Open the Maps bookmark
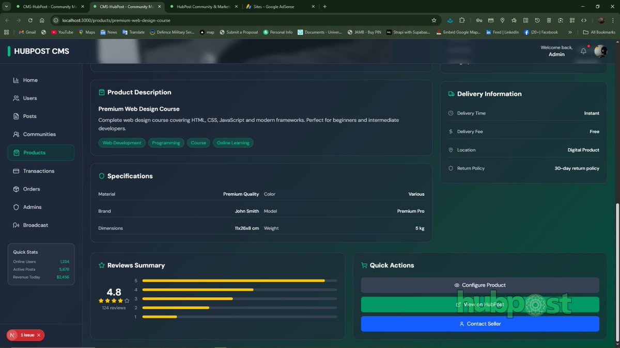 pyautogui.click(x=87, y=32)
